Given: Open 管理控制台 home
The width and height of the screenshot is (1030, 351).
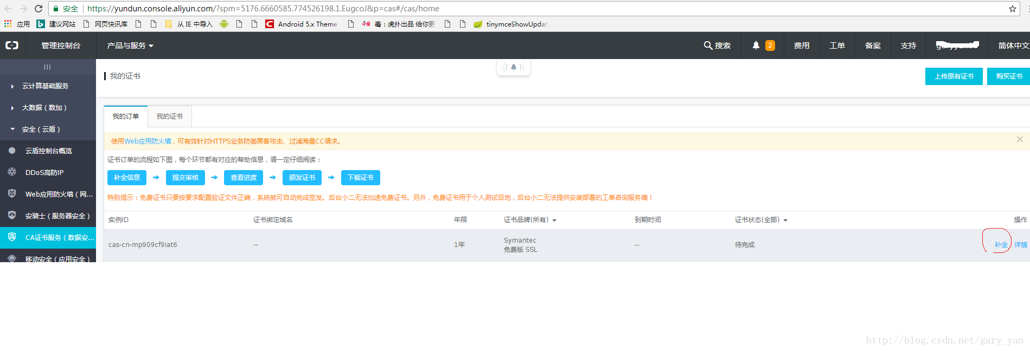Looking at the screenshot, I should pyautogui.click(x=61, y=45).
